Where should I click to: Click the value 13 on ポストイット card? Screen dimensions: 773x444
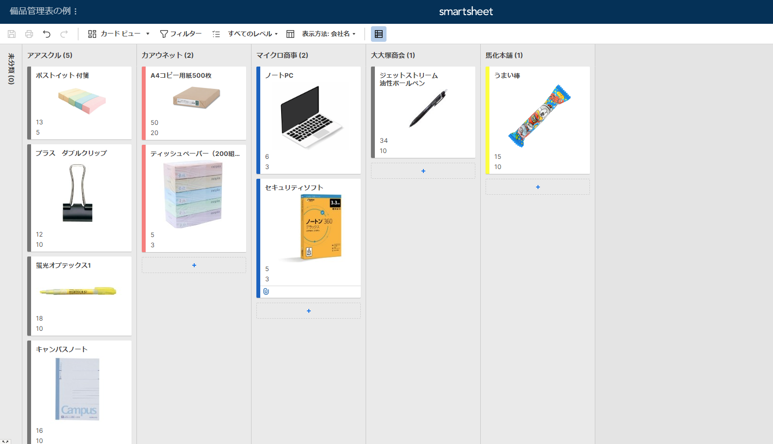39,122
